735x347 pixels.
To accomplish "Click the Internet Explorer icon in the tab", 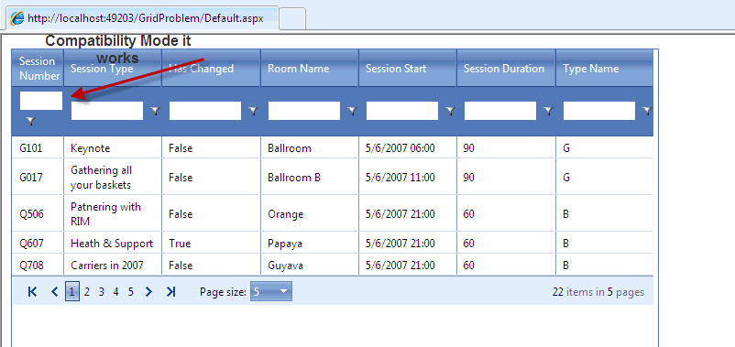I will coord(17,18).
